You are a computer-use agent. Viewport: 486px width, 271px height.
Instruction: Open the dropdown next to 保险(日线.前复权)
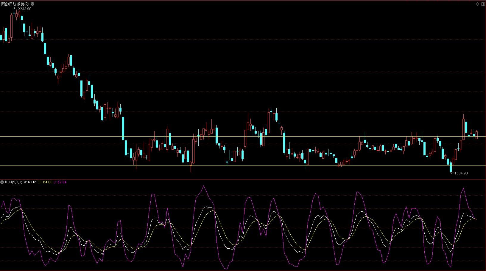point(32,4)
